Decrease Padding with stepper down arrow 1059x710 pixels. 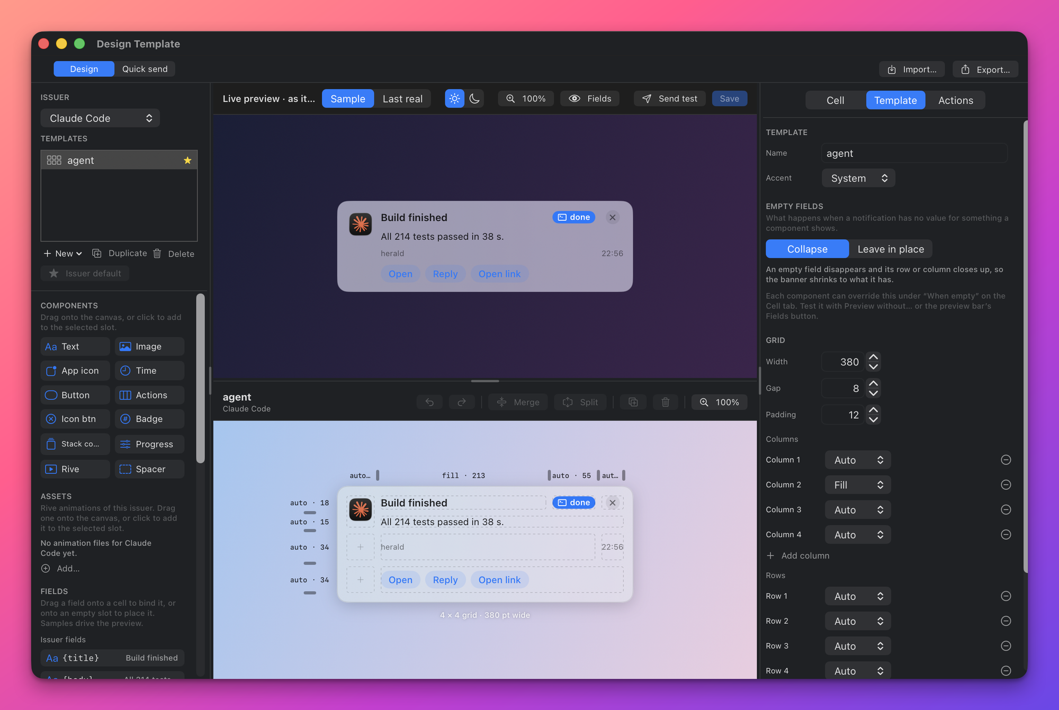click(x=873, y=419)
